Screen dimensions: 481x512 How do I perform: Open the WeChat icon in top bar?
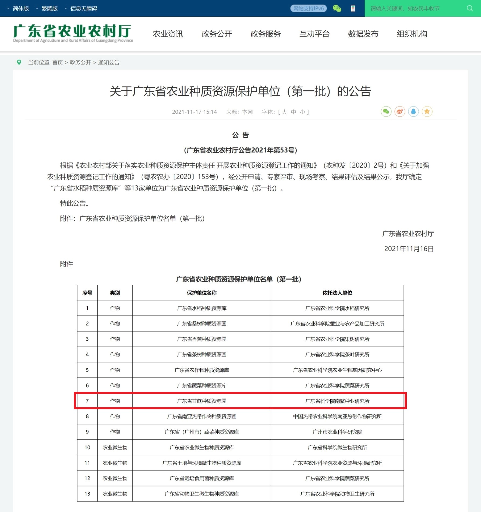pos(337,8)
